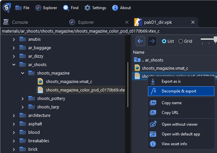Choose Copy name from context menu
This screenshot has height=153, width=217.
pyautogui.click(x=181, y=103)
